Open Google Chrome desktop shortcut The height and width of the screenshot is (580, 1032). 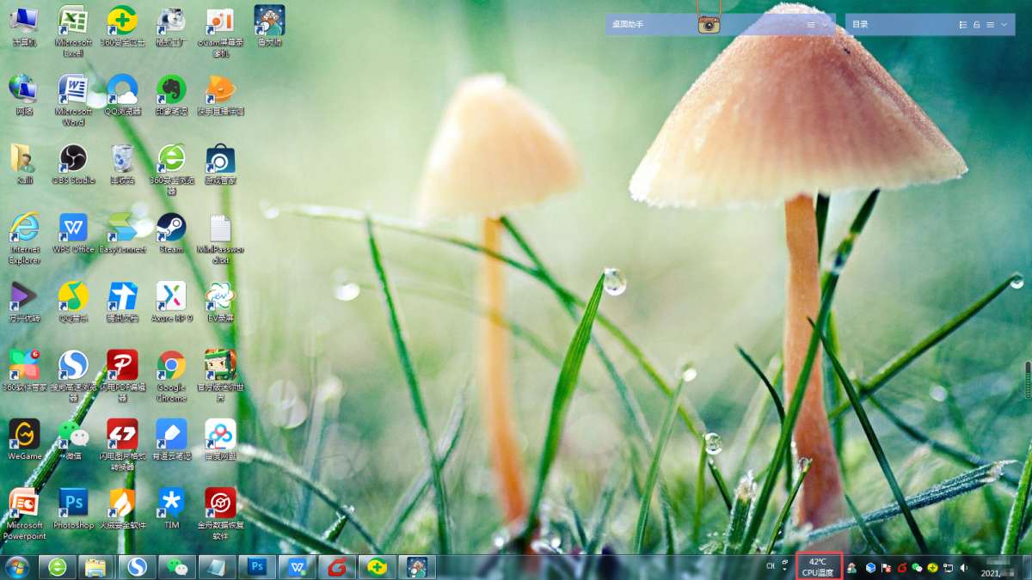coord(171,376)
